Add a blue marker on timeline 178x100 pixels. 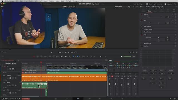click(x=78, y=56)
